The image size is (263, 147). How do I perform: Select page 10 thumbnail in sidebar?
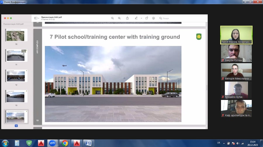[x=17, y=35]
